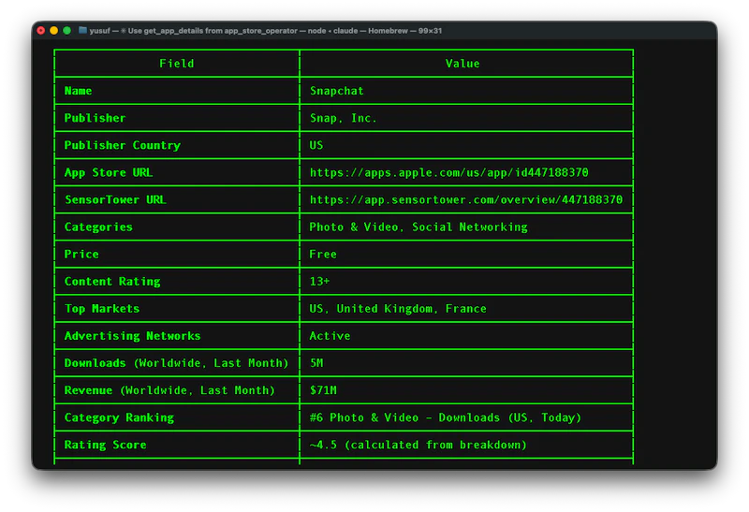The height and width of the screenshot is (512, 749).
Task: Click the green zoom window button
Action: click(x=66, y=31)
